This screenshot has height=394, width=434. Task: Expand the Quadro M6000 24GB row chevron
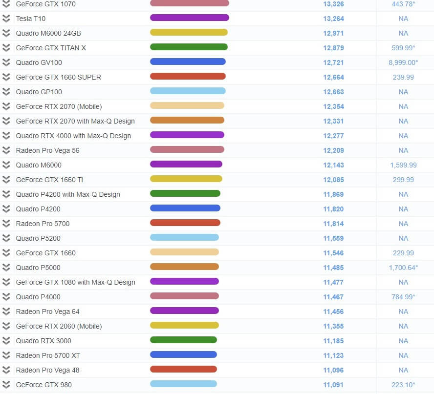(x=6, y=33)
